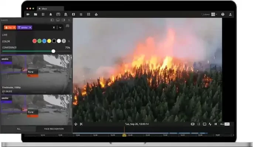Viewport: 253px width, 147px height.
Task: Select the blue color swatch
Action: tap(44, 41)
